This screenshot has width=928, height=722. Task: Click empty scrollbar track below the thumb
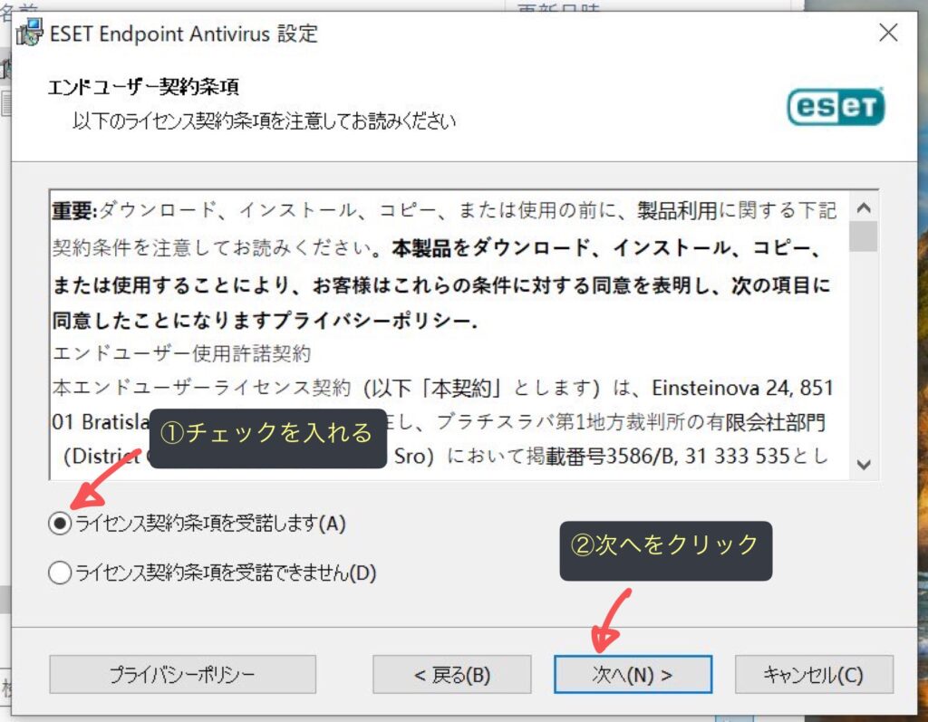(x=864, y=362)
